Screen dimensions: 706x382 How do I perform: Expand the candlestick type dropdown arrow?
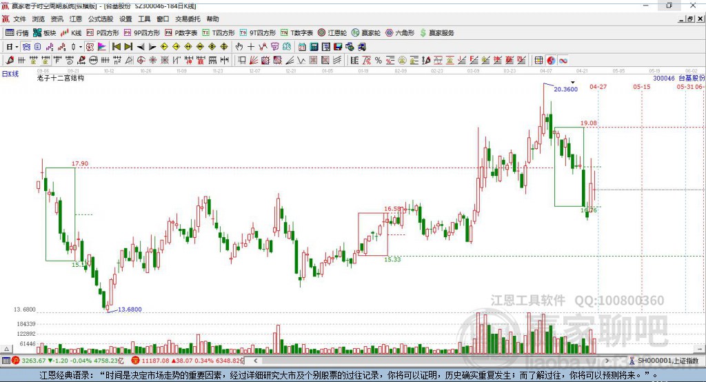coord(81,47)
